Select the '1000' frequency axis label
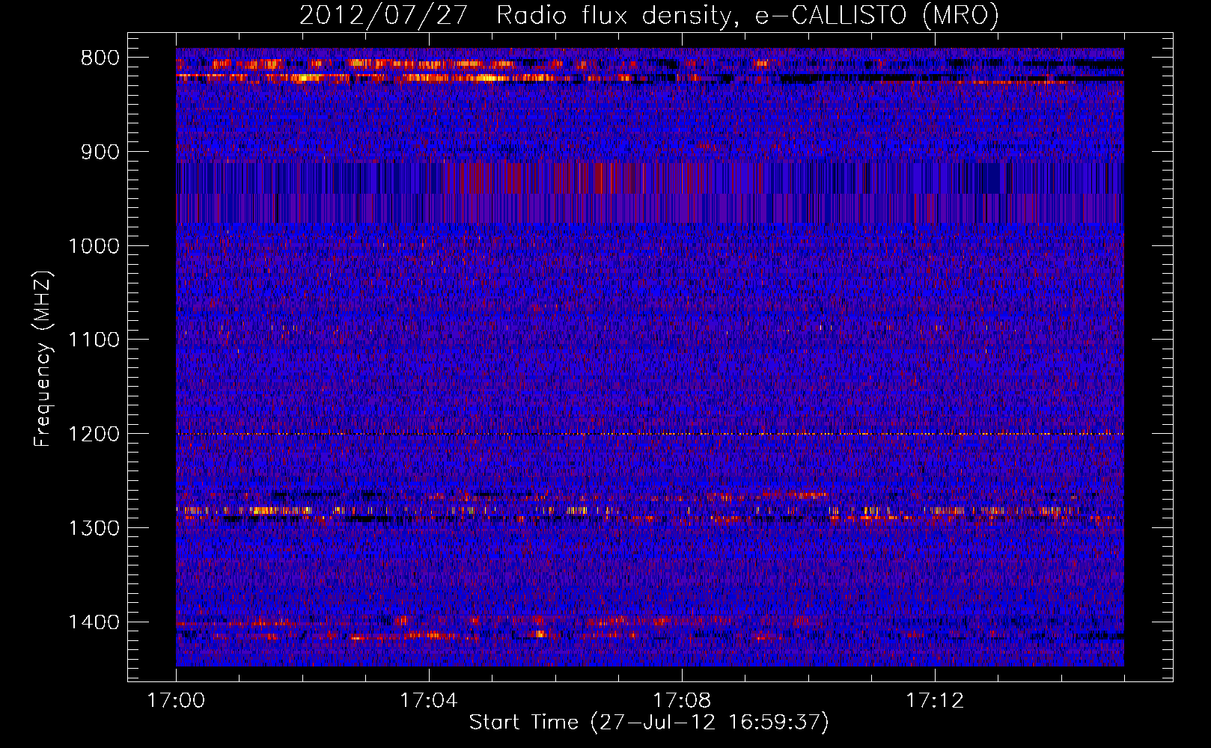The height and width of the screenshot is (748, 1211). 94,246
